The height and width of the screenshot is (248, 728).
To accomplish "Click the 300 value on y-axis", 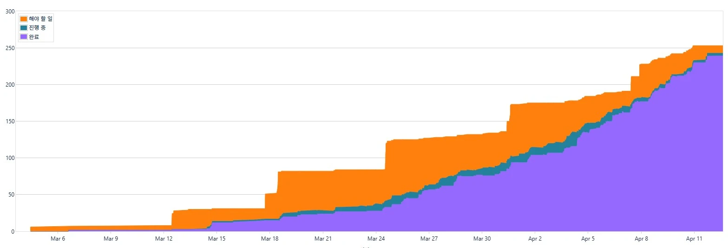I will pyautogui.click(x=10, y=11).
